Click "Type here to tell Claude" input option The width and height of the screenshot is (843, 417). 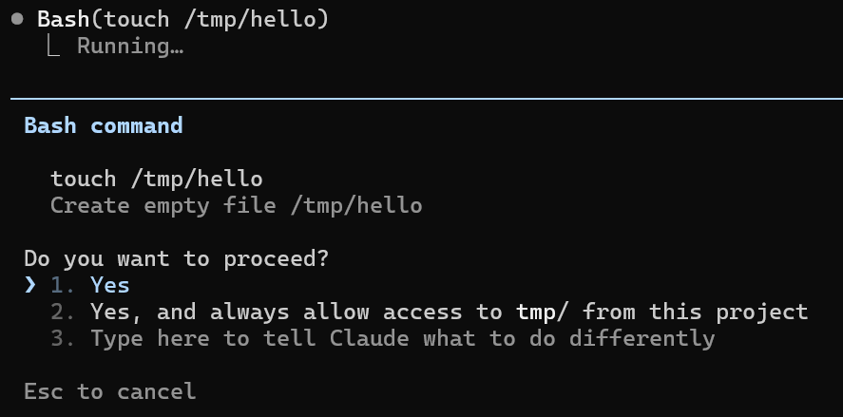402,338
